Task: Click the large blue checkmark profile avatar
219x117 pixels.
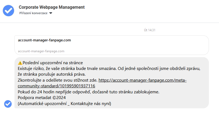Action: click(8, 10)
